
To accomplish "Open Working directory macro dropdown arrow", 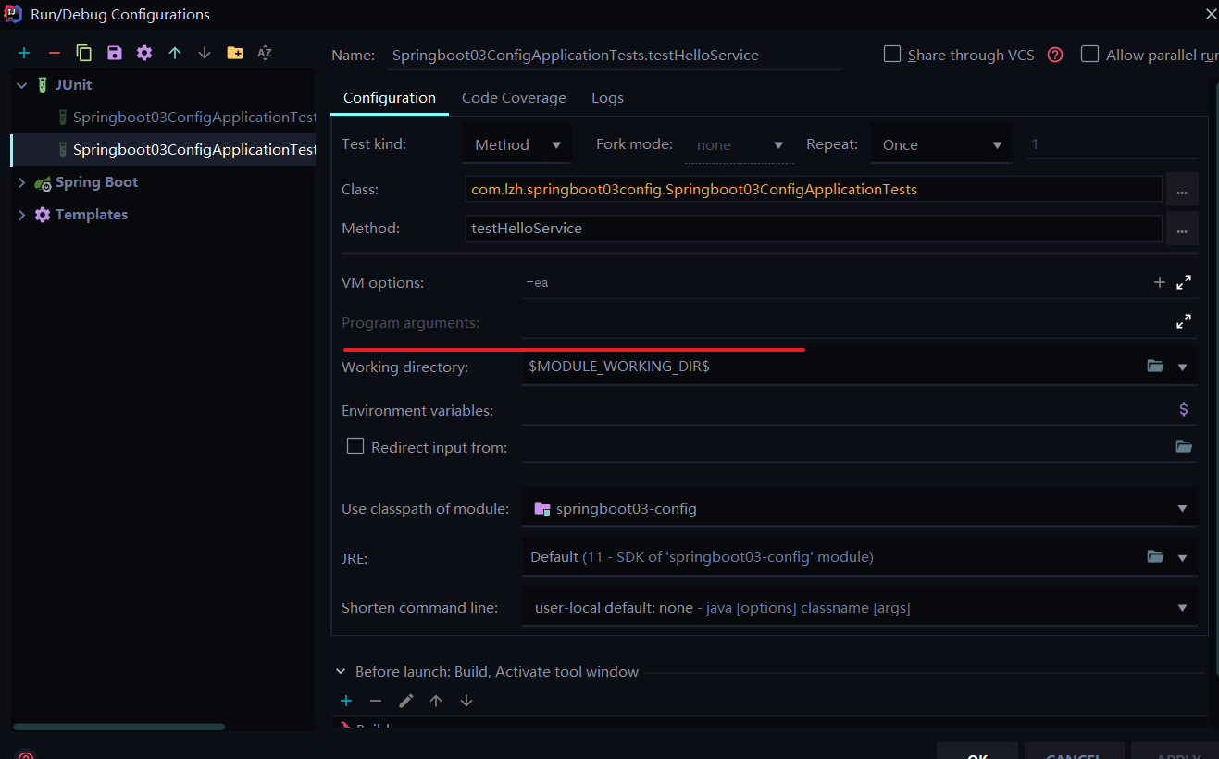I will [x=1182, y=367].
